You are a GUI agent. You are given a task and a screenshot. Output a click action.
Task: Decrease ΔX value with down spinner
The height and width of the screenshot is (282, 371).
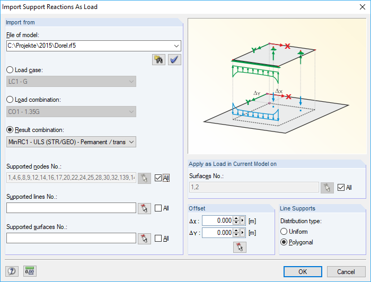point(236,223)
